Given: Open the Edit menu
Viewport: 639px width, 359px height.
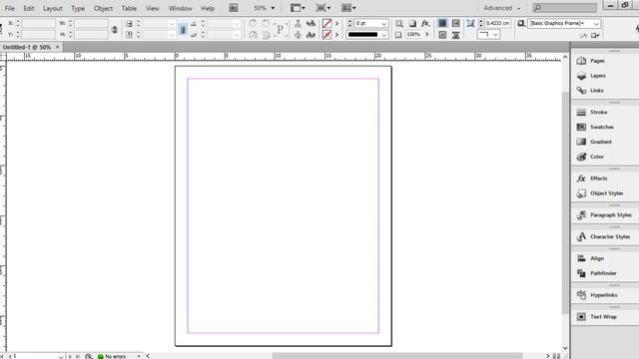Looking at the screenshot, I should (x=29, y=8).
